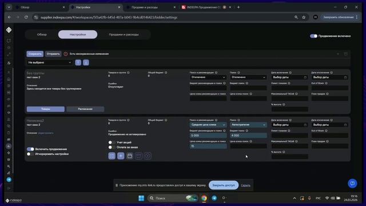
Task: Open the blue Telegram icon in the left sidebar
Action: pyautogui.click(x=9, y=180)
